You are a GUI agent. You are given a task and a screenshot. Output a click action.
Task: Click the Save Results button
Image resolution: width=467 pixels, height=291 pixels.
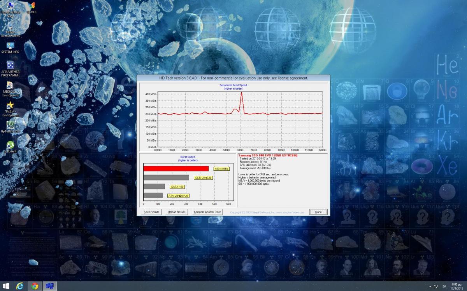click(151, 212)
